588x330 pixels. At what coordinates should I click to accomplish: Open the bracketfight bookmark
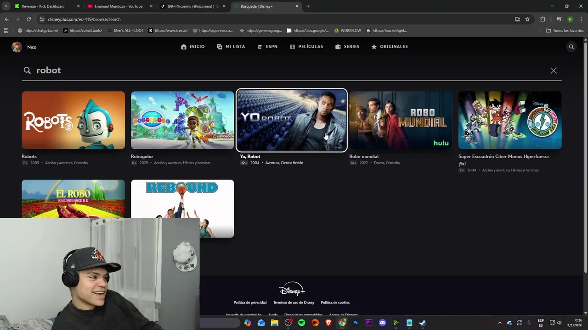pos(386,31)
